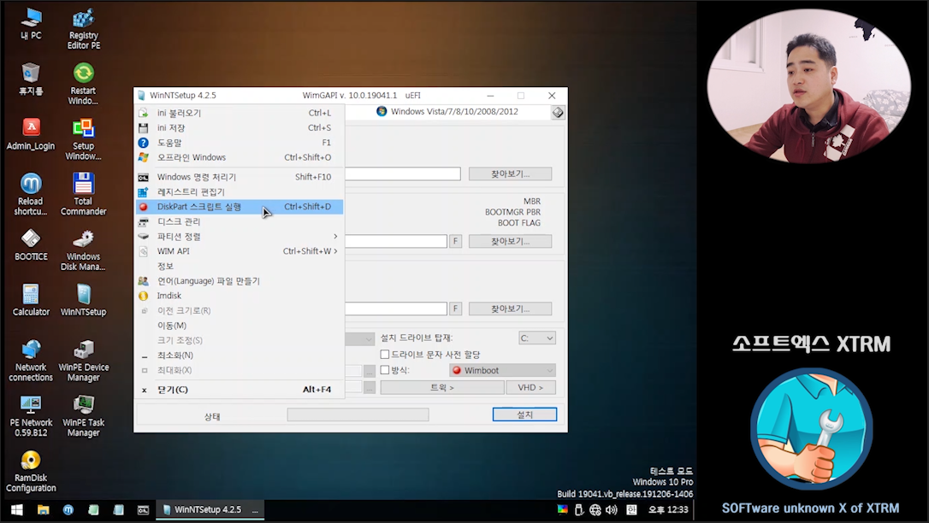
Task: Open Windows Disk Management desktop icon
Action: [84, 250]
